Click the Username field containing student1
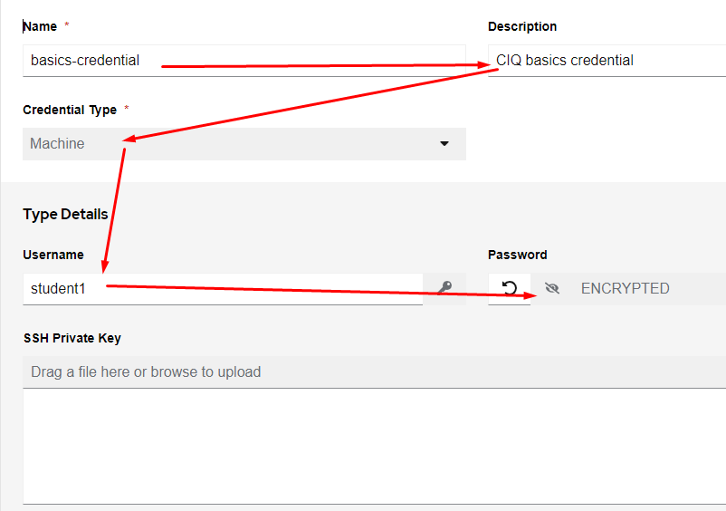Screen dimensions: 726x511 click(x=222, y=288)
